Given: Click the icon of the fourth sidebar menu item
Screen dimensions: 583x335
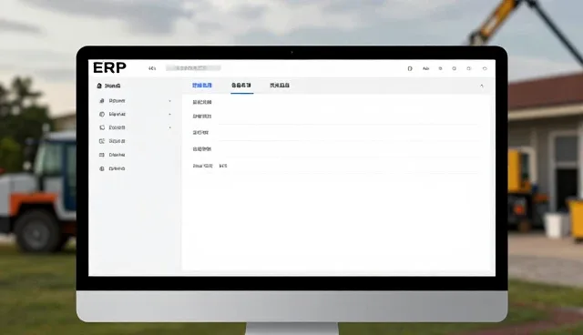Looking at the screenshot, I should pos(102,141).
